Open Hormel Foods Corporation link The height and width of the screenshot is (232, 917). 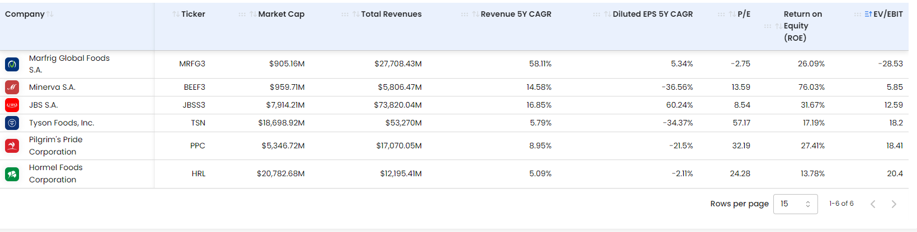click(56, 173)
